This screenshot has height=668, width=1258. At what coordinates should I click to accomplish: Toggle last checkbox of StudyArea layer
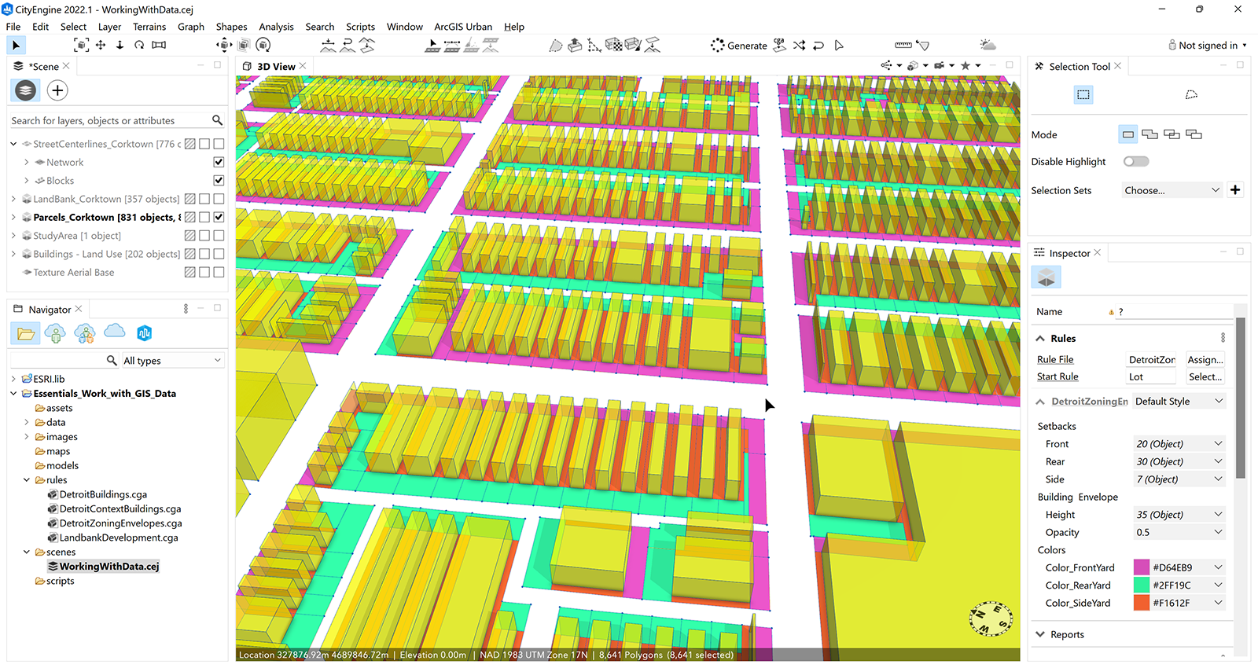[219, 236]
